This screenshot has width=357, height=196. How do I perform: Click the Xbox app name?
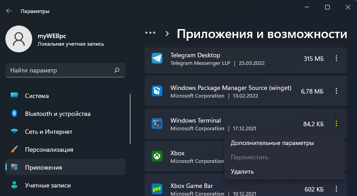pyautogui.click(x=177, y=153)
